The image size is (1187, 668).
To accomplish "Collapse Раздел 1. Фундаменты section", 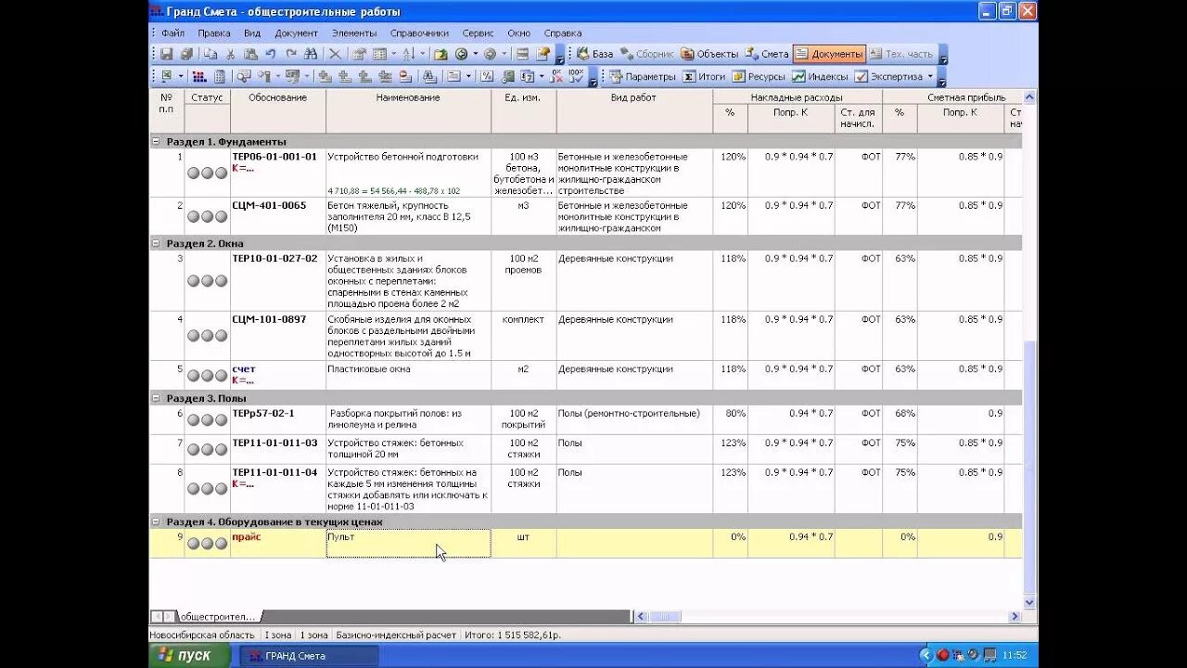I will click(156, 142).
